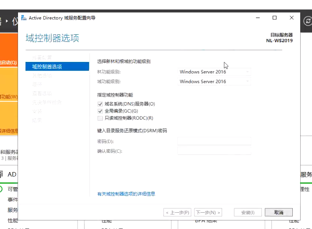Click the 安装(I) install button
Viewport: 312px width, 229px height.
click(x=248, y=213)
